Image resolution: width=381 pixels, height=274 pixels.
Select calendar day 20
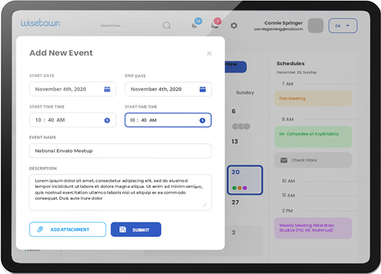pos(245,180)
